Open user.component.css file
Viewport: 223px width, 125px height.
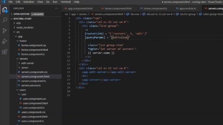click(34, 99)
